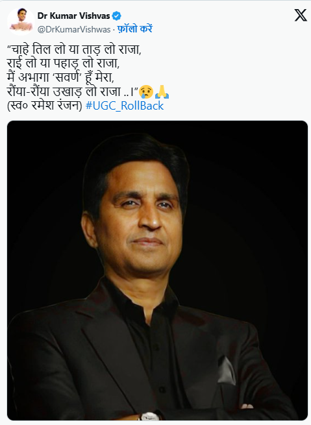Click the blue verified badge
Image resolution: width=311 pixels, height=425 pixels.
pos(117,16)
